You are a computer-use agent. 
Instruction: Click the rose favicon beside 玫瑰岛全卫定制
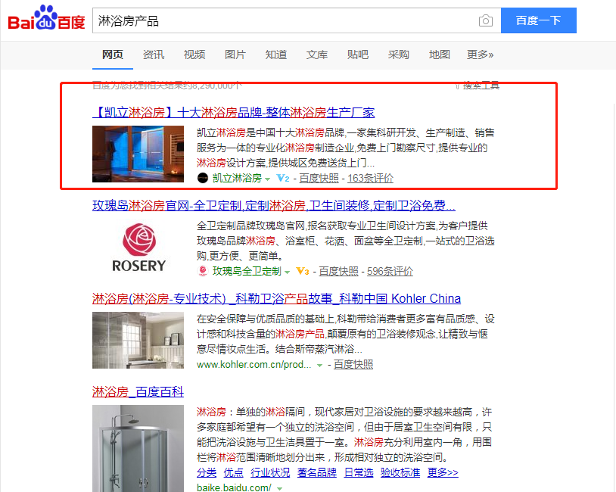tap(203, 271)
